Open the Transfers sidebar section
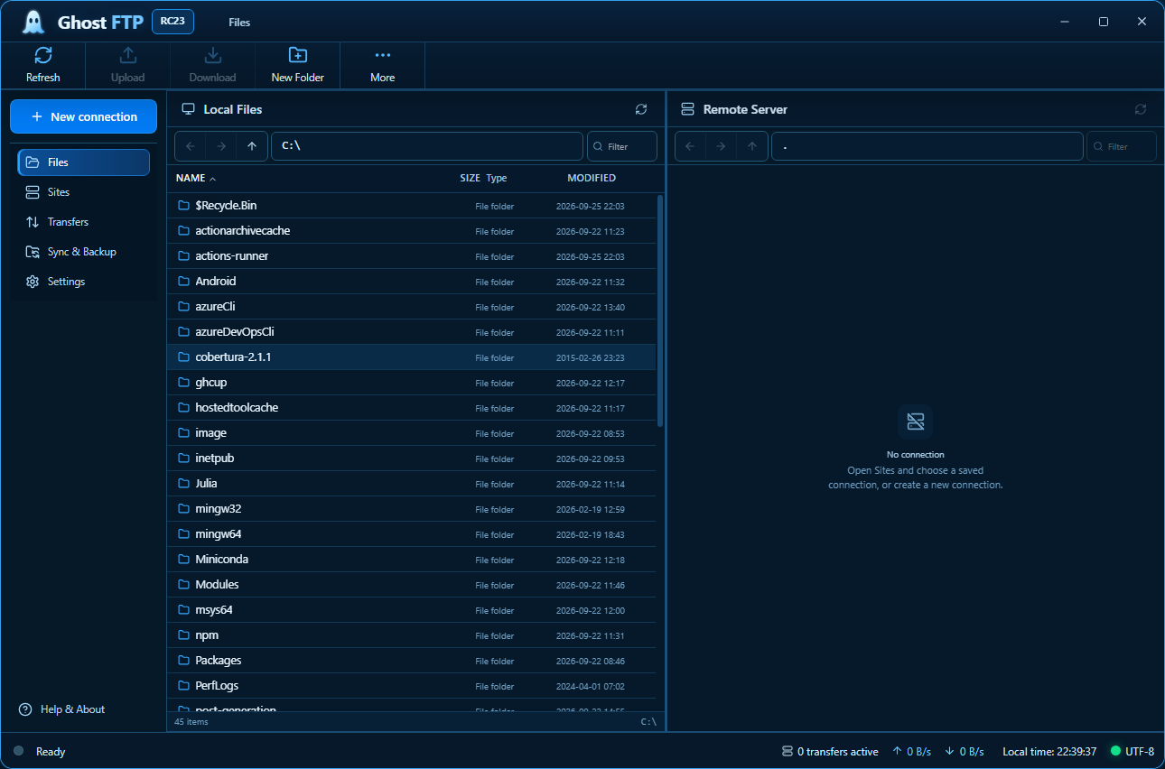Viewport: 1165px width, 769px height. click(x=84, y=222)
